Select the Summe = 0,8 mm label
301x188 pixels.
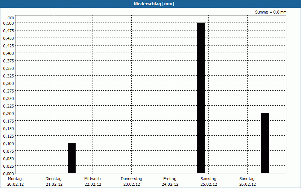(271, 12)
